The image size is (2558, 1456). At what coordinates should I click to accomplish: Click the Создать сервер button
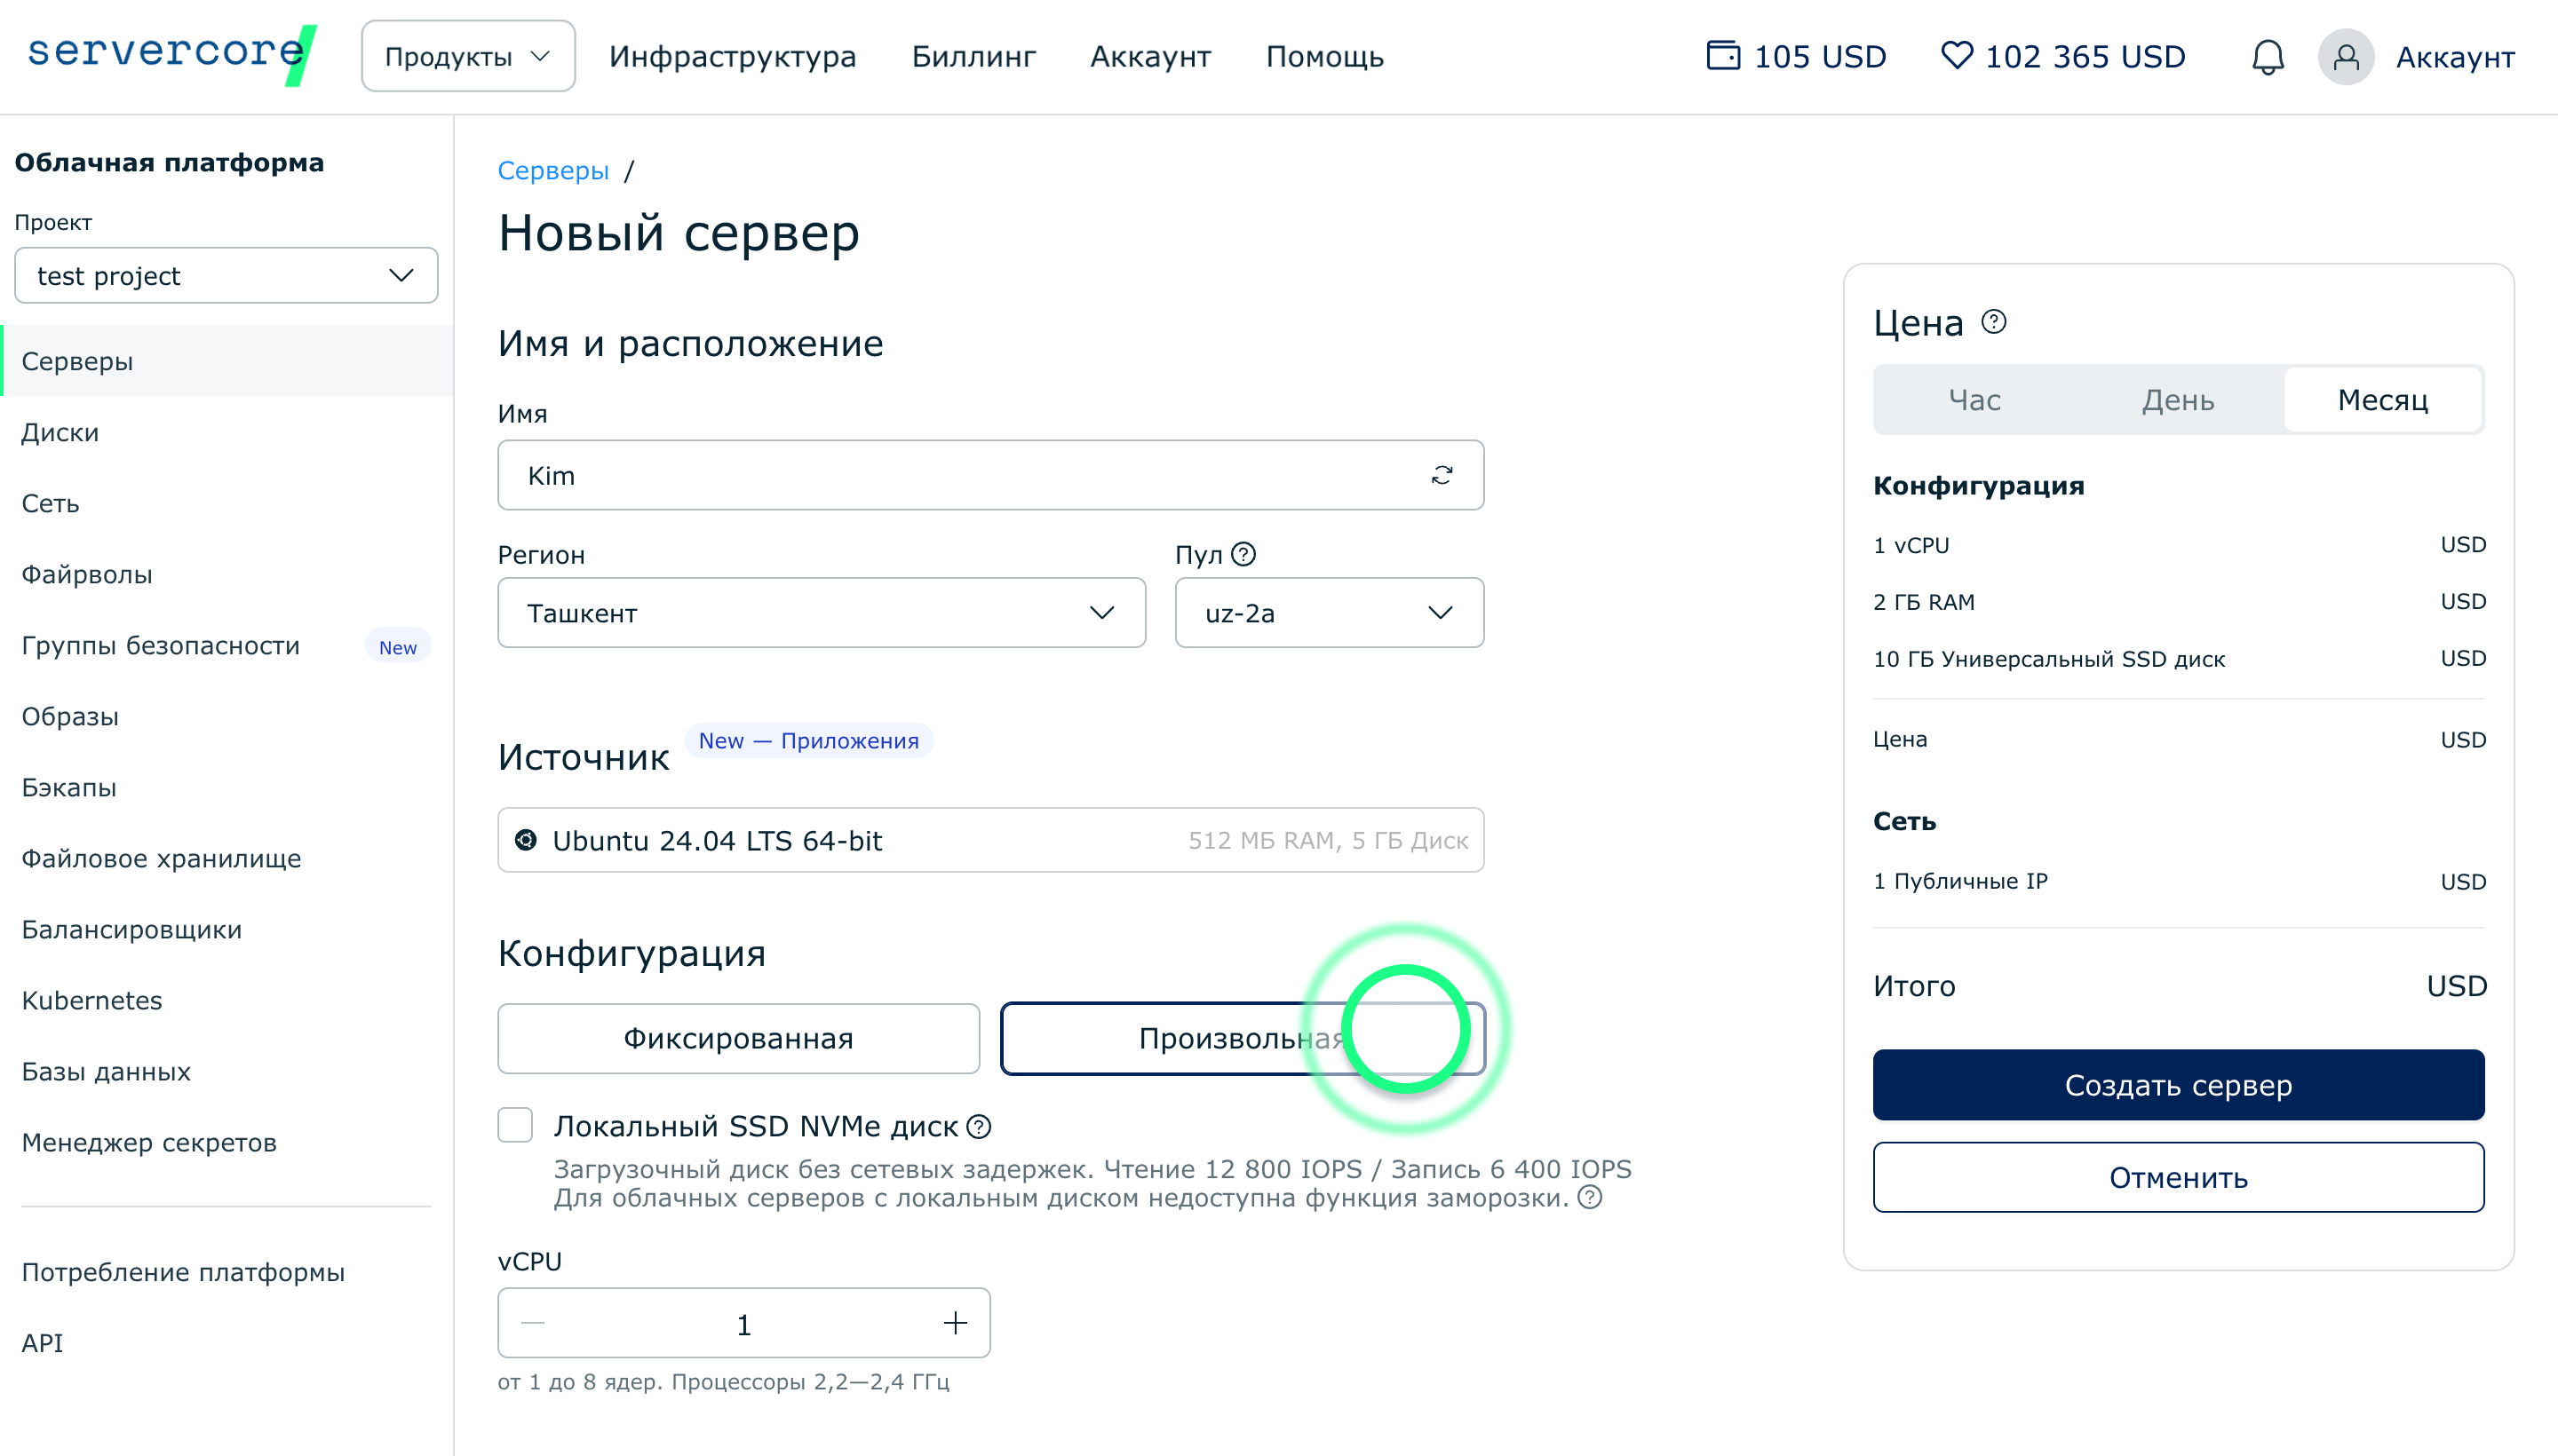(x=2178, y=1085)
